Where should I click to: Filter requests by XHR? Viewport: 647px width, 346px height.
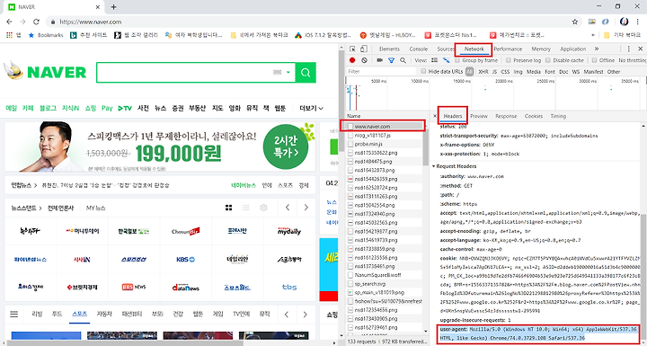pos(483,71)
